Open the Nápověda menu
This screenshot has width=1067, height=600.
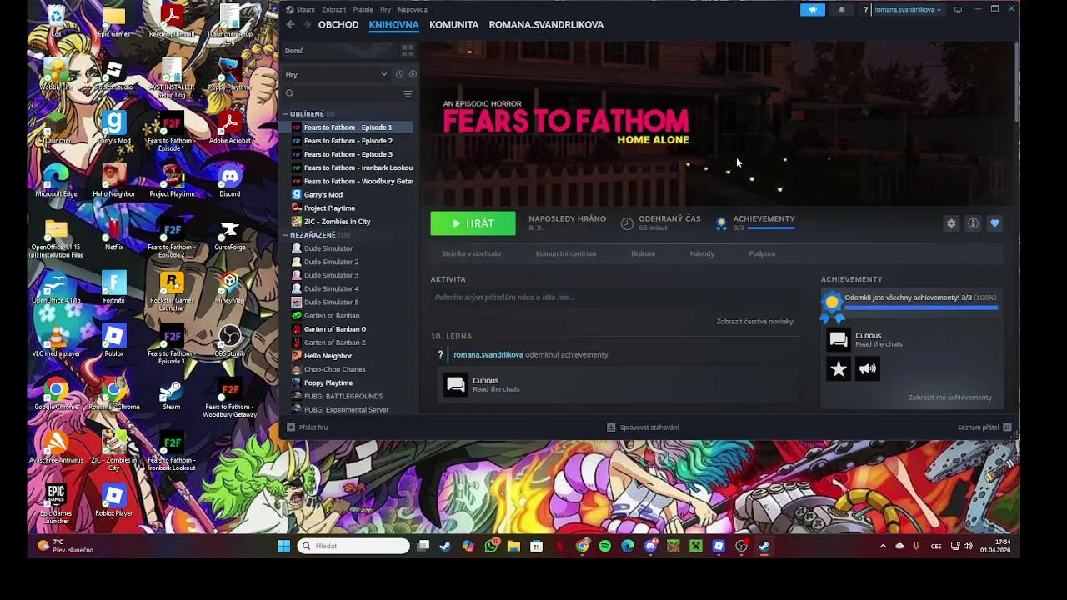[413, 10]
